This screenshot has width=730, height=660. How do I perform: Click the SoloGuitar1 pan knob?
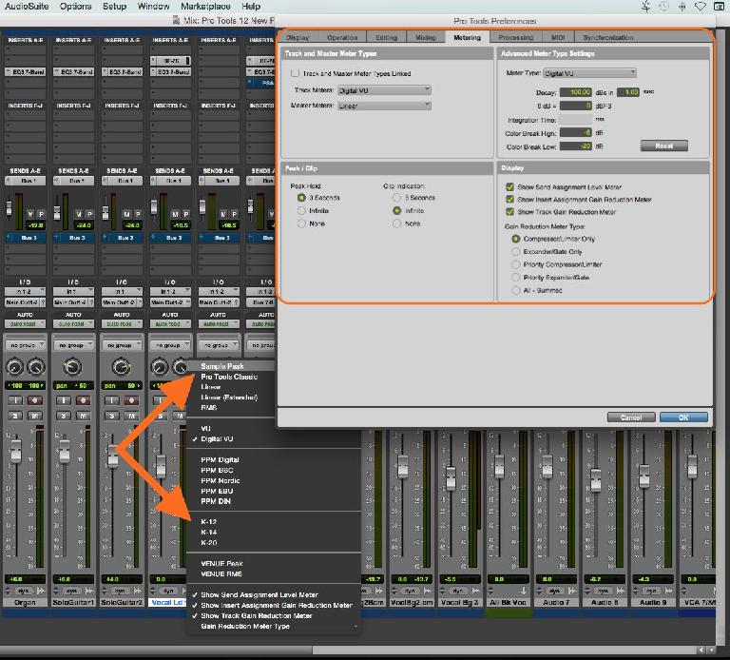[72, 367]
